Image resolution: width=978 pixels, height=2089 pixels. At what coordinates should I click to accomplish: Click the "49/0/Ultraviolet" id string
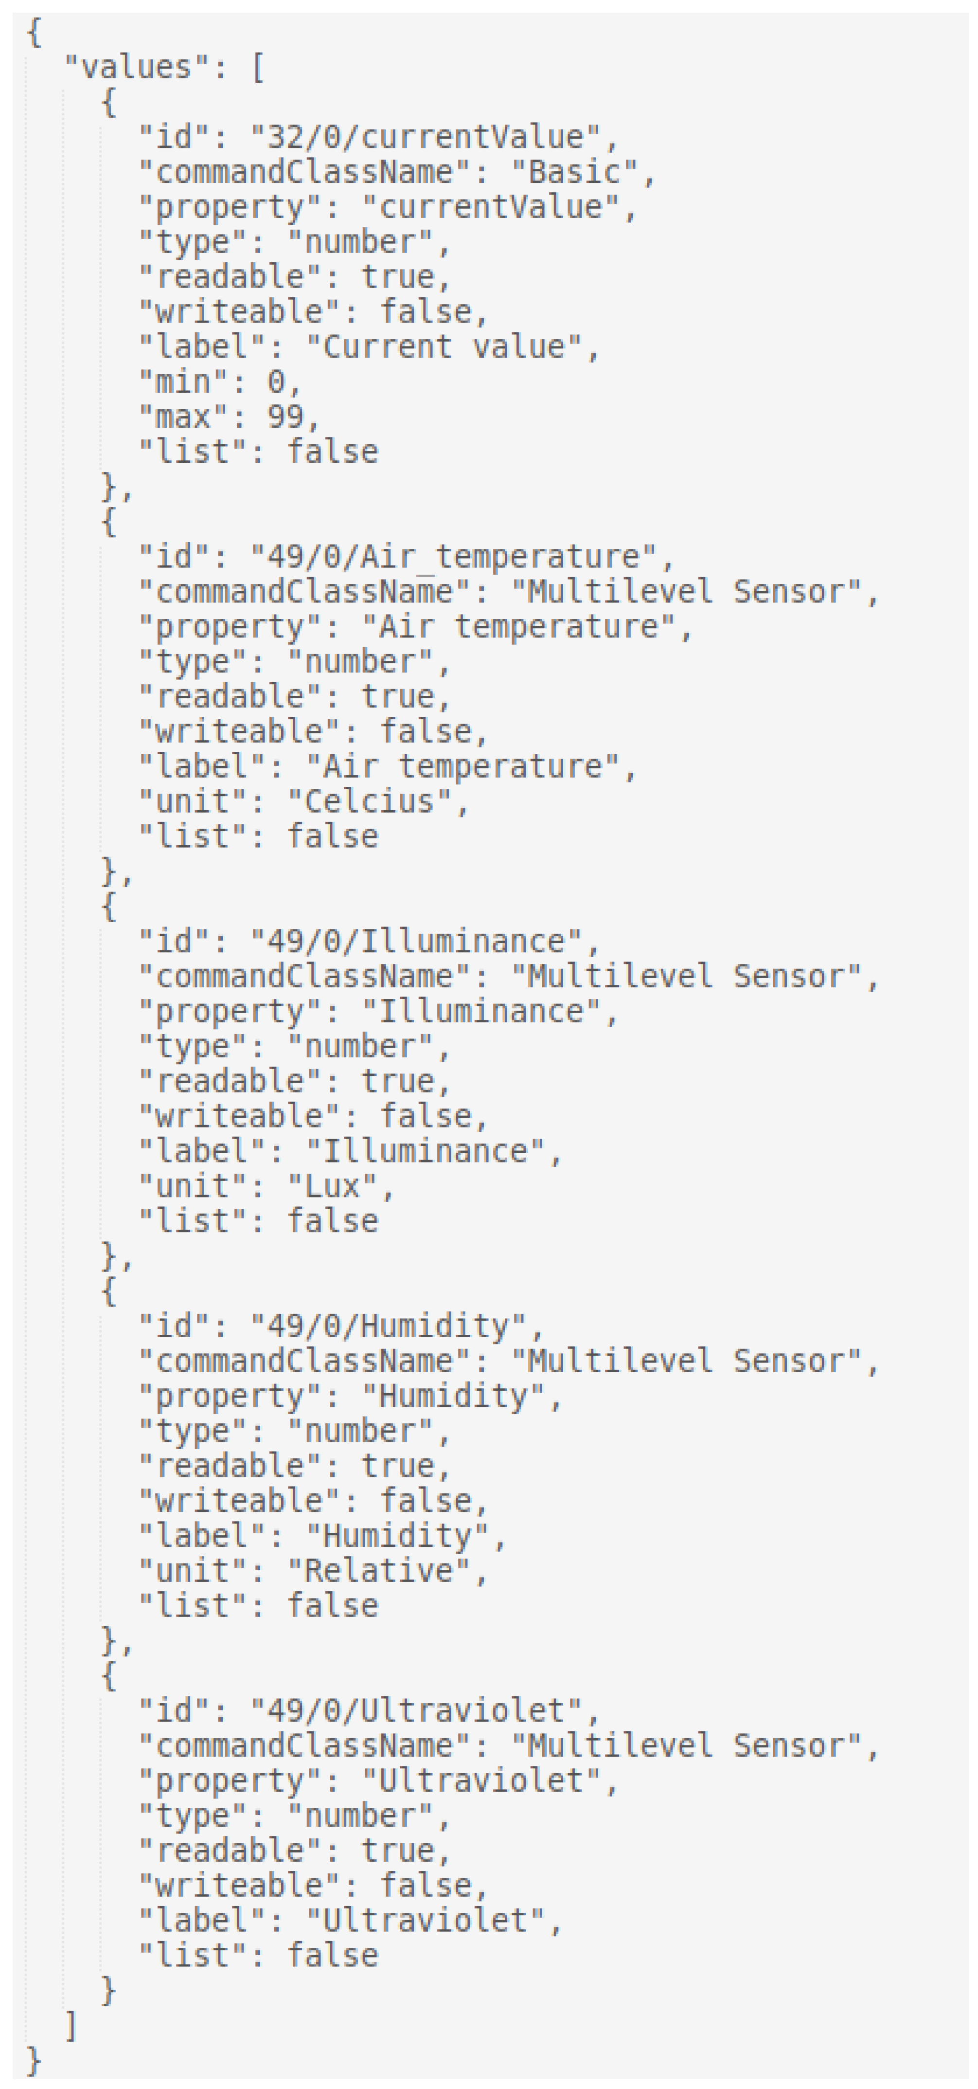[x=416, y=1711]
